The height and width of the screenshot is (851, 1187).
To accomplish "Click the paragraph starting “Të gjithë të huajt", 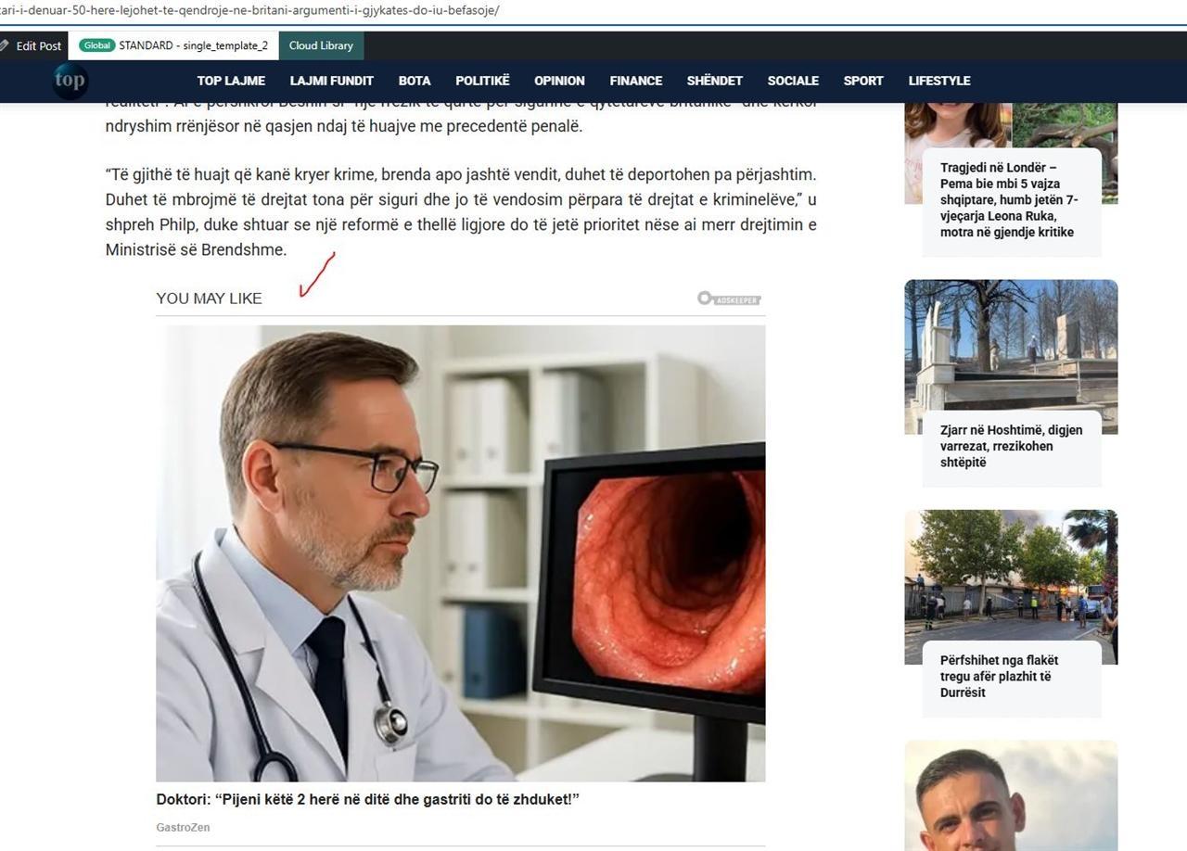I will click(461, 212).
